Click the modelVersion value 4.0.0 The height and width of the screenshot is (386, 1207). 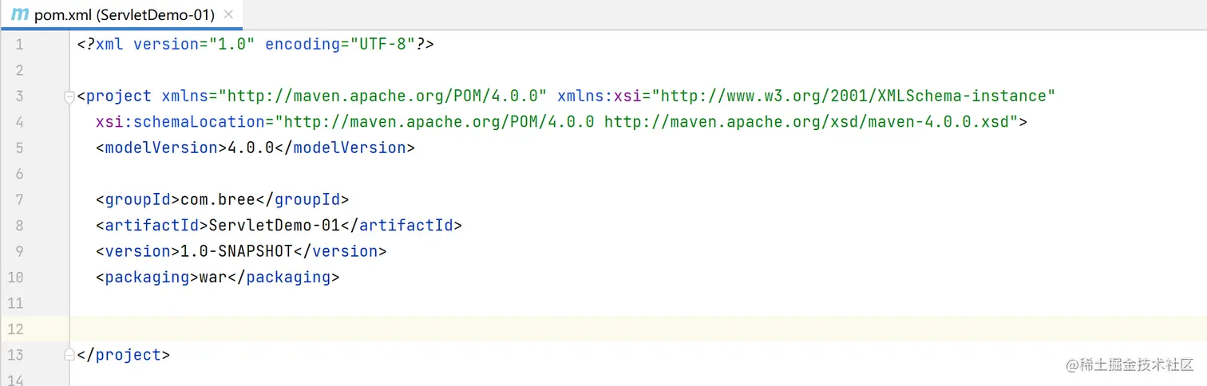[251, 148]
